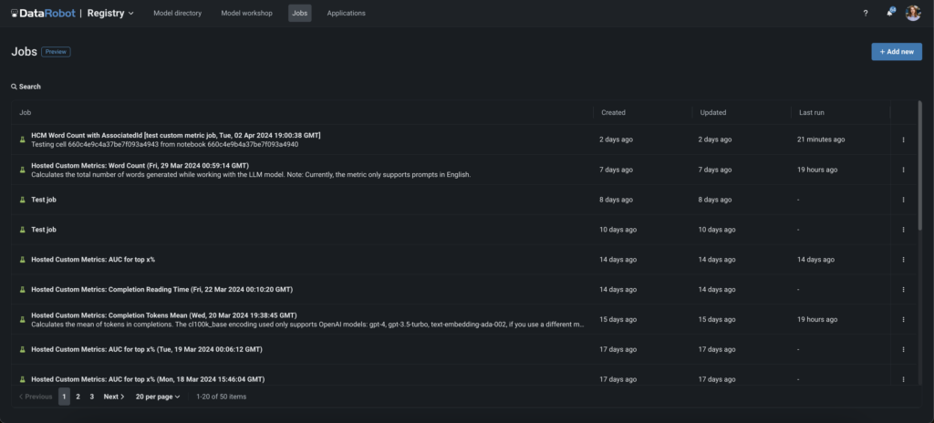Screen dimensions: 934x423
Task: Open actions menu for AUC job from 19 Mar
Action: click(903, 349)
